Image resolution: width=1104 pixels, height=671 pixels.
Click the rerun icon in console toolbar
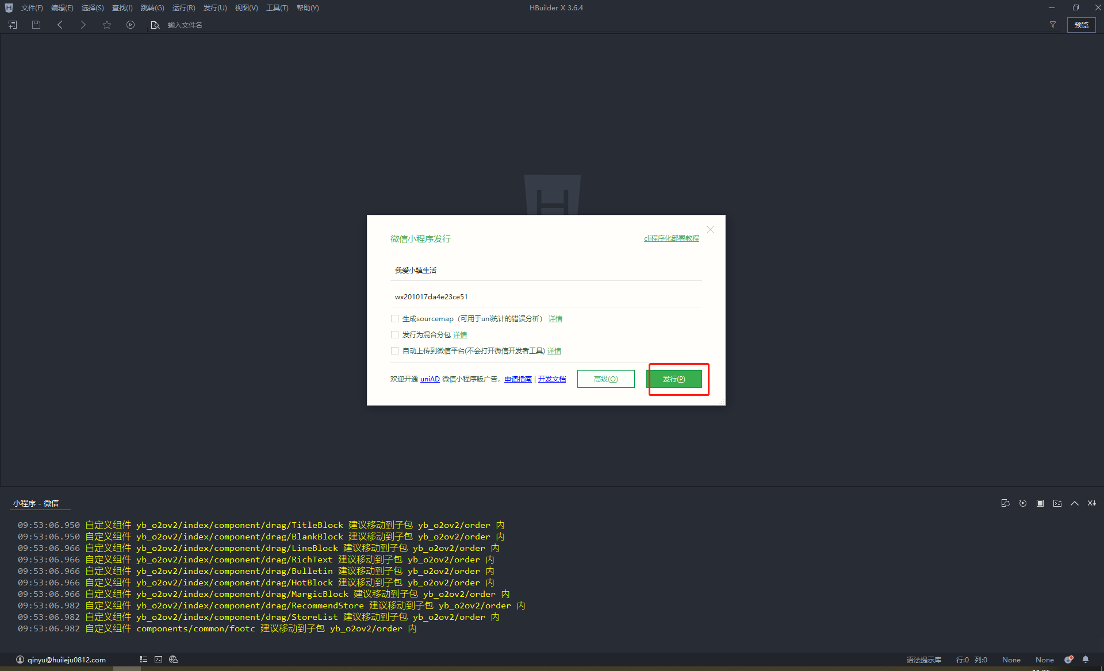click(1022, 503)
